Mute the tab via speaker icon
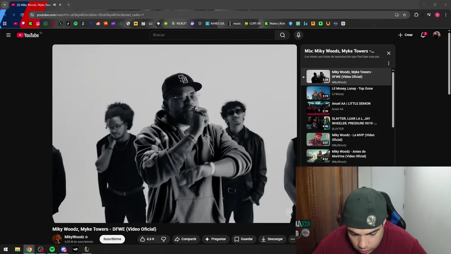The width and height of the screenshot is (451, 254). pyautogui.click(x=54, y=5)
